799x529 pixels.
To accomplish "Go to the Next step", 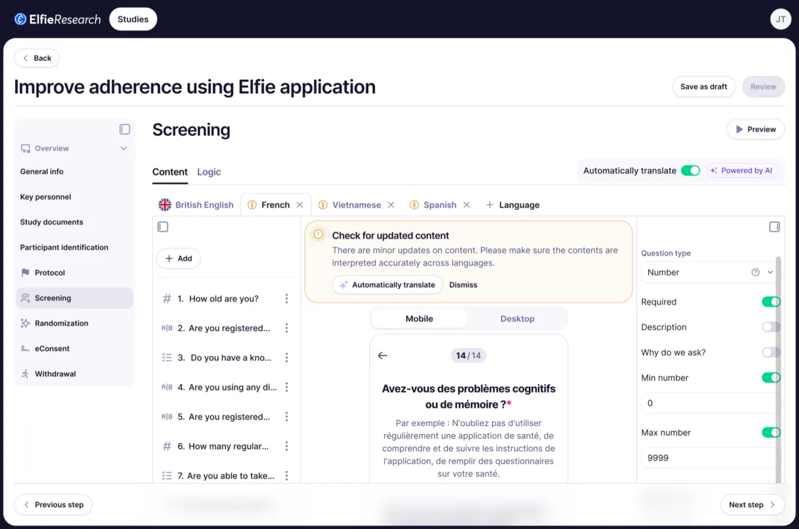I will (752, 505).
